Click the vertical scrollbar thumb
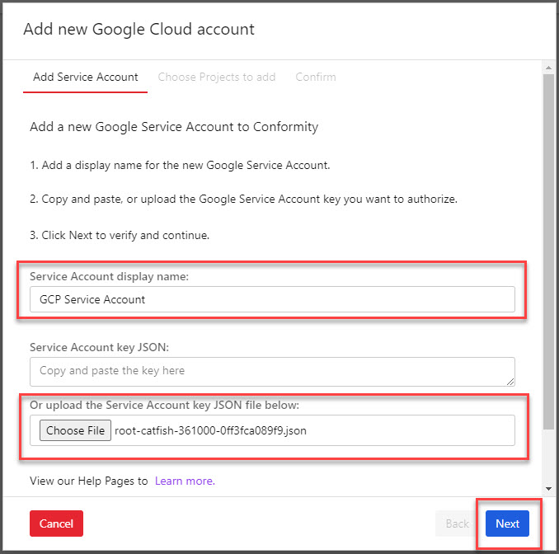559x554 pixels. 548,247
